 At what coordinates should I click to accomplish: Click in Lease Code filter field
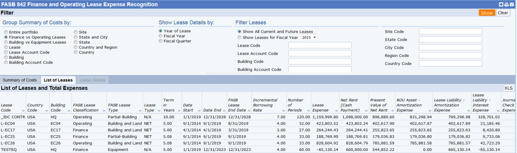click(x=320, y=45)
